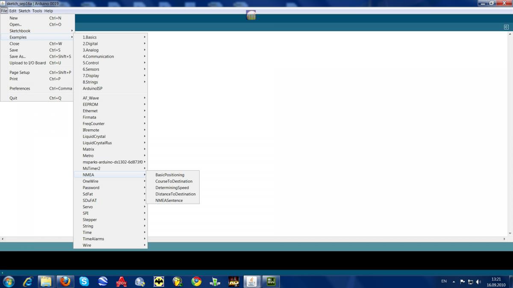Open Windows Explorer folder icon in taskbar

pos(46,281)
